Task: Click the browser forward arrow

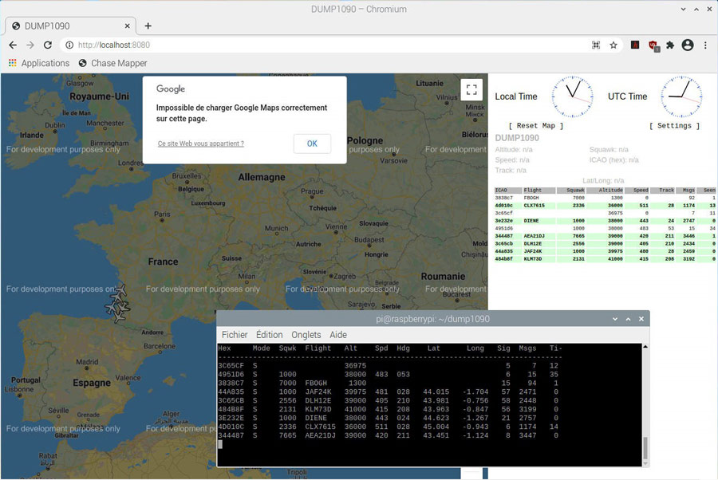Action: point(30,45)
